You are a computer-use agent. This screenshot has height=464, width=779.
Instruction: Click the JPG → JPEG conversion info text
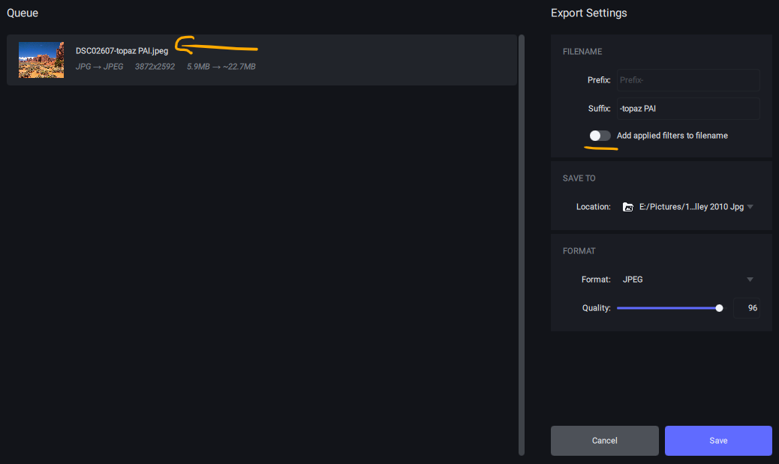pos(100,67)
